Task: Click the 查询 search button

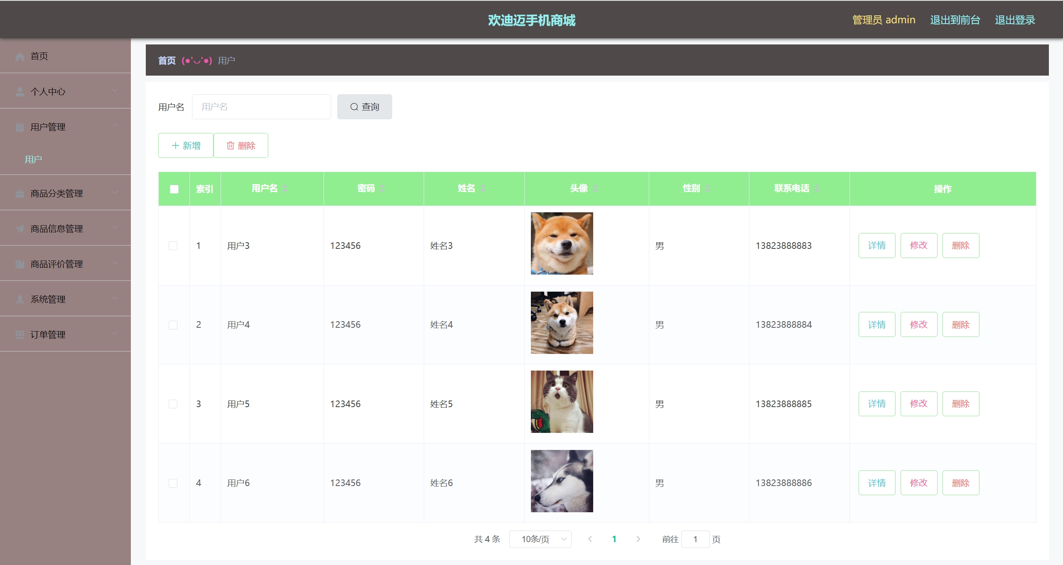Action: tap(364, 107)
